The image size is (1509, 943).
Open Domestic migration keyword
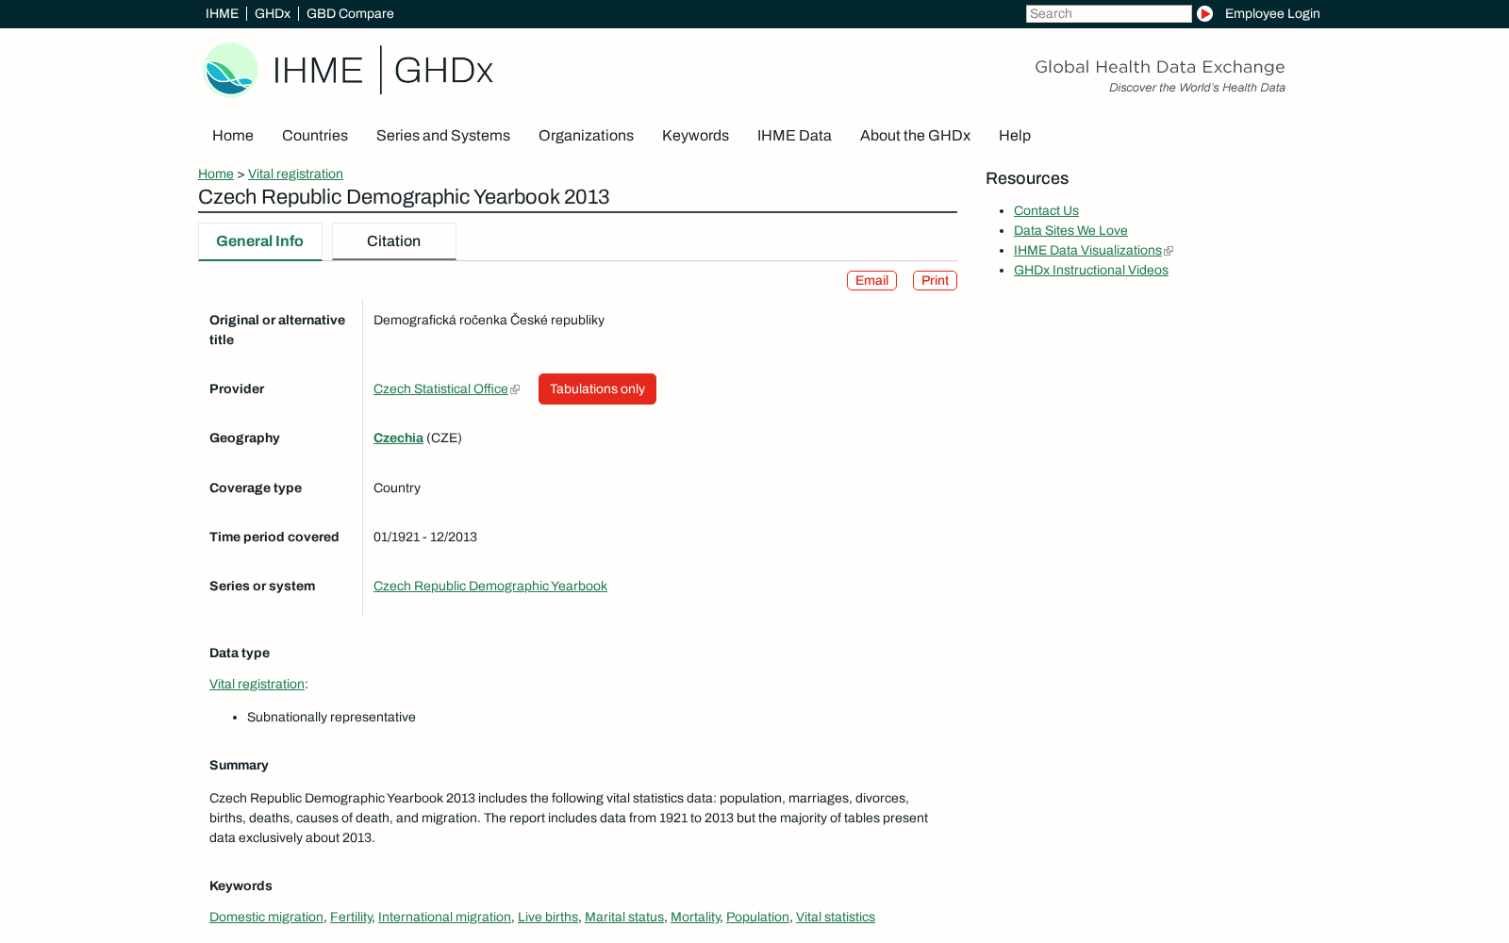click(x=266, y=918)
